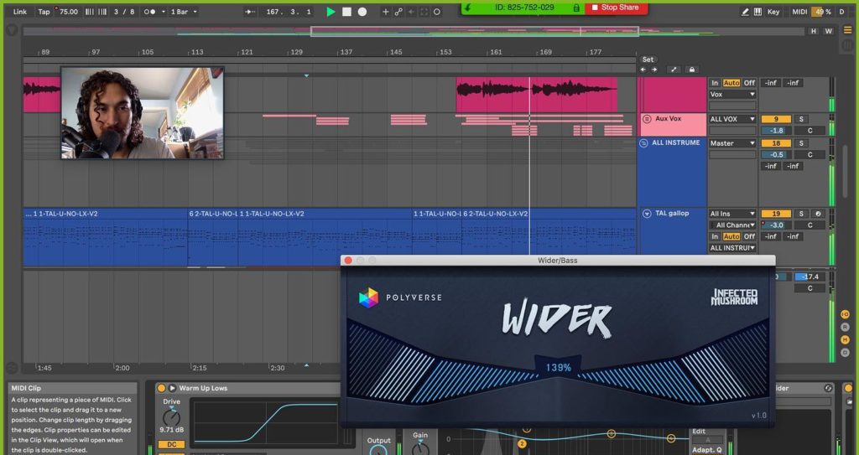The height and width of the screenshot is (455, 859).
Task: Open the metronome settings dropdown arrow
Action: click(163, 12)
